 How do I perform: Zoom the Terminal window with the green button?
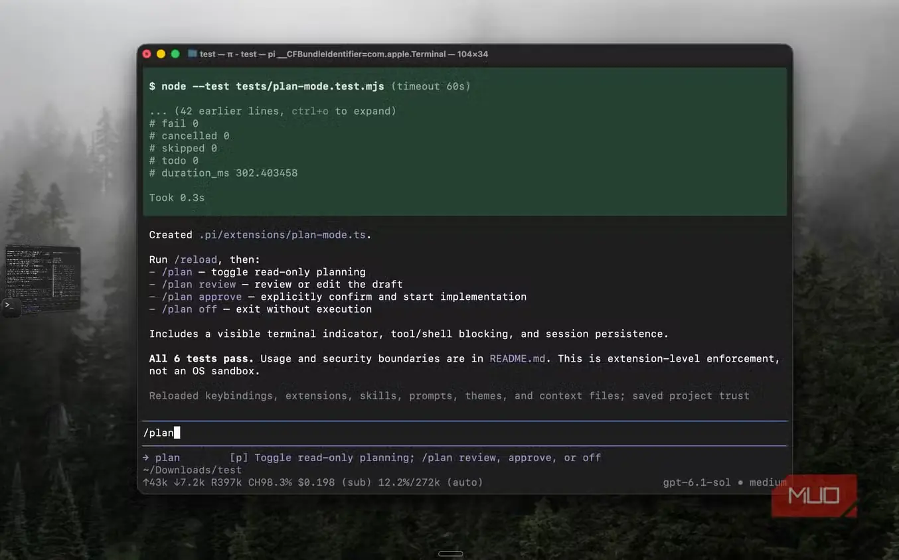[175, 54]
